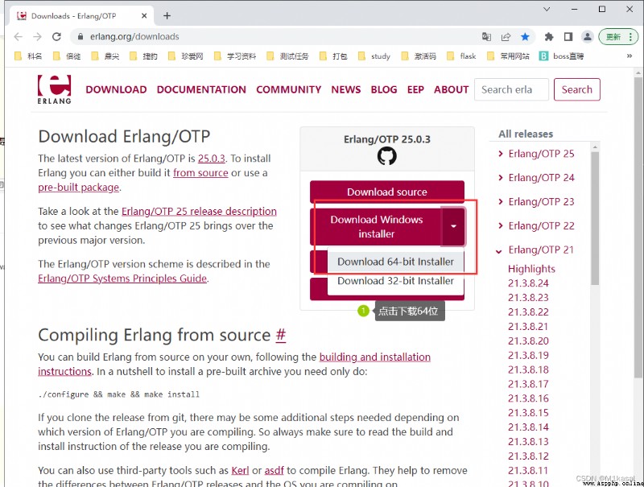This screenshot has height=487, width=644.
Task: Open release 21.3.8.24
Action: (528, 283)
